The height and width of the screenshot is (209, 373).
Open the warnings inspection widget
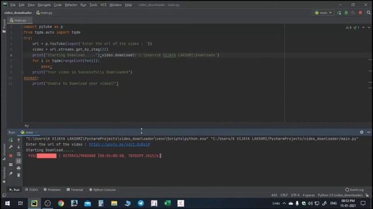click(x=353, y=27)
